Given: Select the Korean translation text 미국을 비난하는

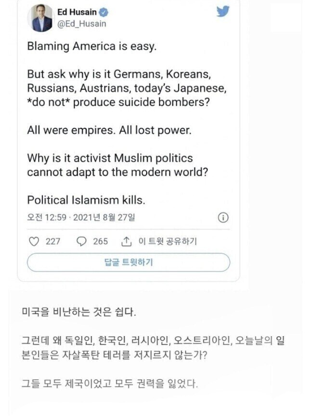Looking at the screenshot, I should [x=58, y=311].
